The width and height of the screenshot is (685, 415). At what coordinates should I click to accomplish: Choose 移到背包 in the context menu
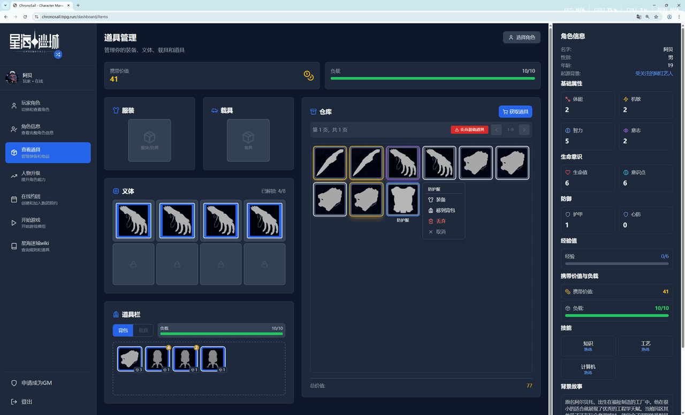point(445,210)
